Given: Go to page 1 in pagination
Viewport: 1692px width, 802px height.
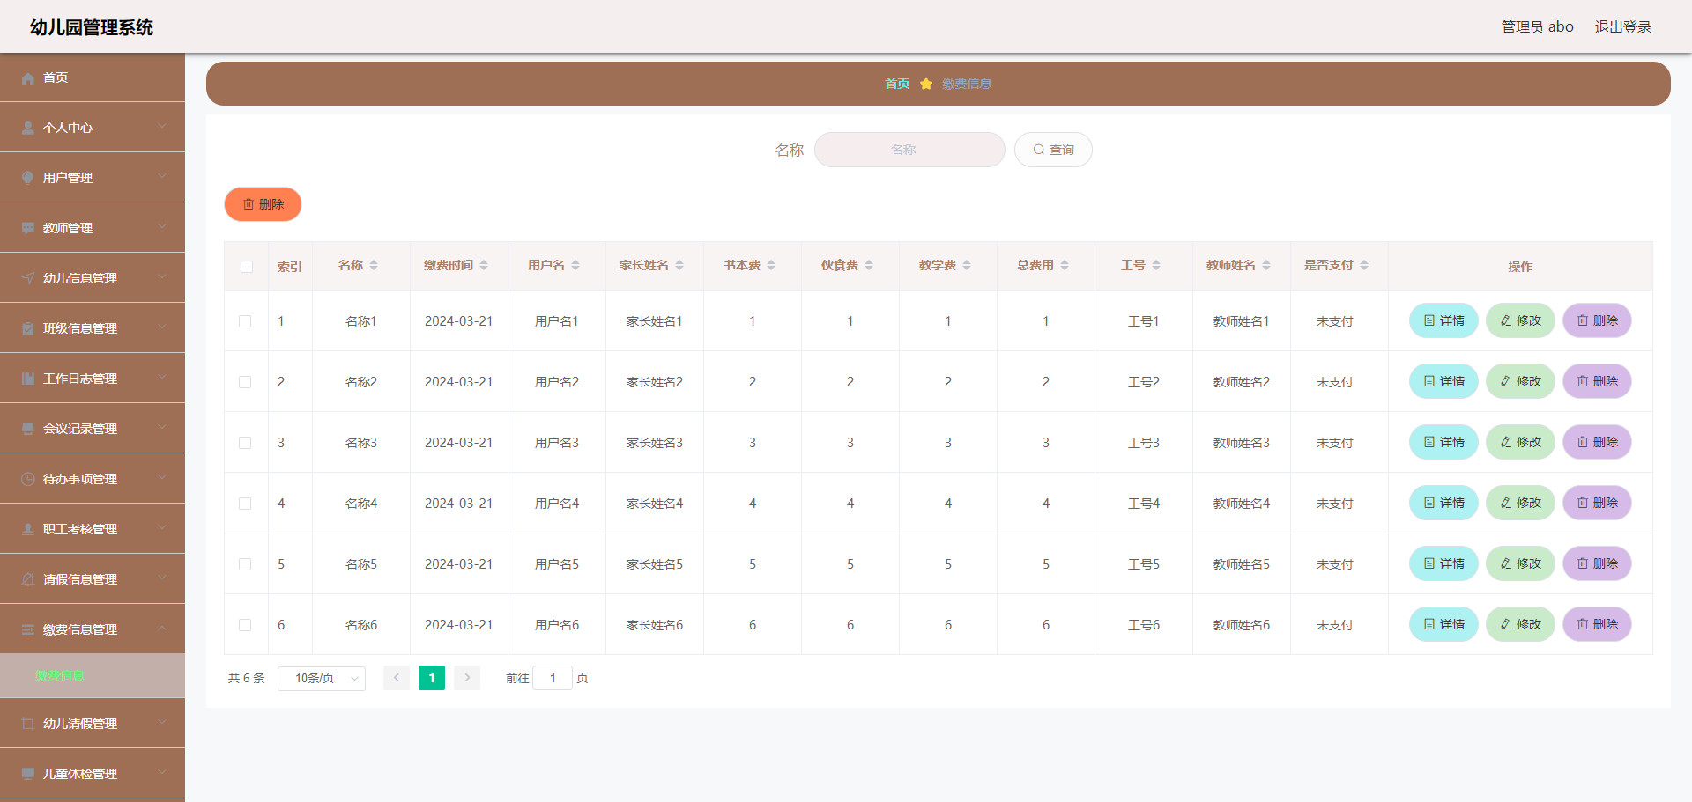Looking at the screenshot, I should 432,679.
